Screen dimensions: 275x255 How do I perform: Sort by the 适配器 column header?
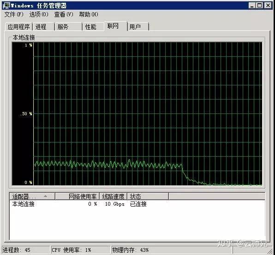(x=32, y=196)
